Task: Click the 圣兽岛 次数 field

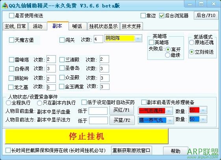Action: 104,69
